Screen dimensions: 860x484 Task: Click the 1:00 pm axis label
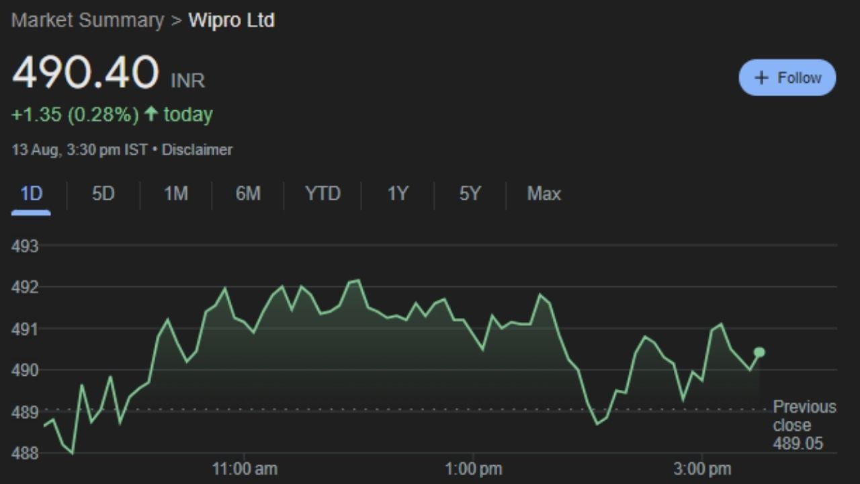click(474, 469)
